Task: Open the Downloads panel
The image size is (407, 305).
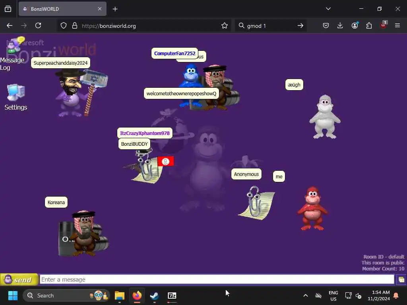Action: point(340,26)
